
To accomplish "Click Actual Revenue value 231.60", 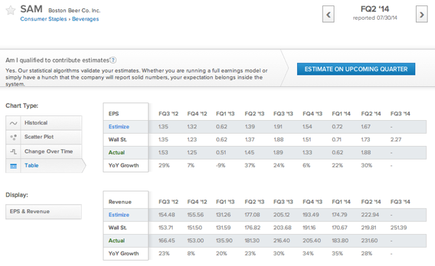I will (x=370, y=240).
